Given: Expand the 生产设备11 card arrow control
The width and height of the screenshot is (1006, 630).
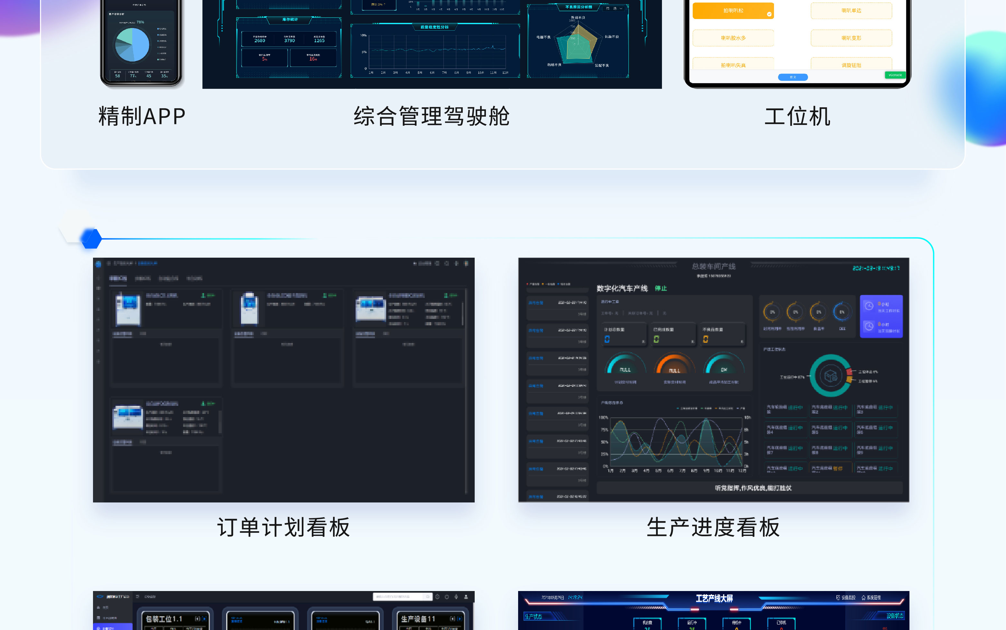Looking at the screenshot, I should click(x=460, y=619).
